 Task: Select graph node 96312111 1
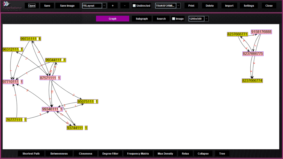click(x=13, y=49)
